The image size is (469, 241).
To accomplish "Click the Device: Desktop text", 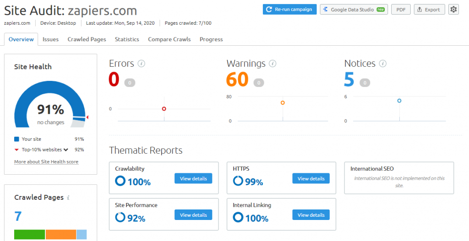I will click(x=58, y=23).
